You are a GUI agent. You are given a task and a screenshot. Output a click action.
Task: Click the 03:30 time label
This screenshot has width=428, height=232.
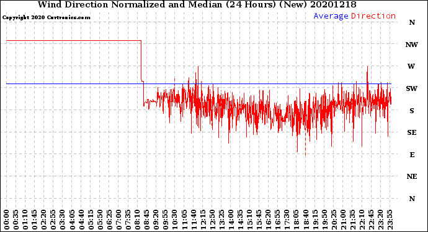pos(63,220)
